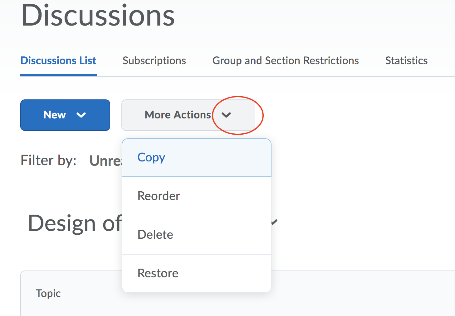Choose Copy from the More Actions menu
Image resolution: width=455 pixels, height=316 pixels.
151,157
